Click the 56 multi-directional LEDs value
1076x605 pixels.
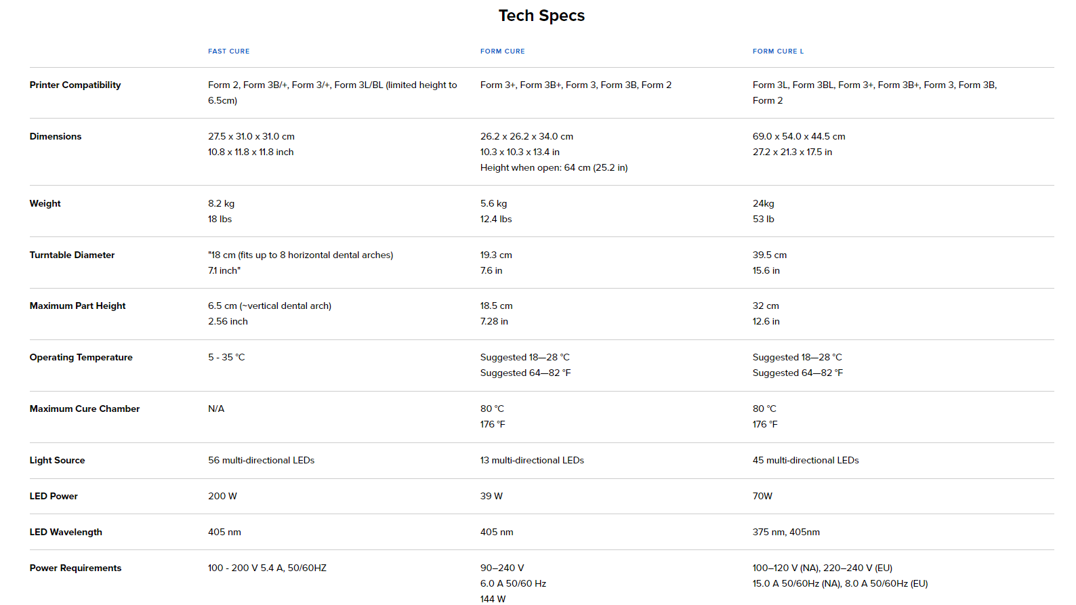point(261,460)
